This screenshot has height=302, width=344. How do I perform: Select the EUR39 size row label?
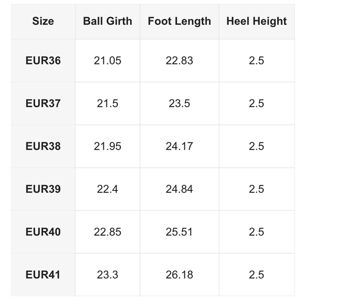pyautogui.click(x=43, y=189)
